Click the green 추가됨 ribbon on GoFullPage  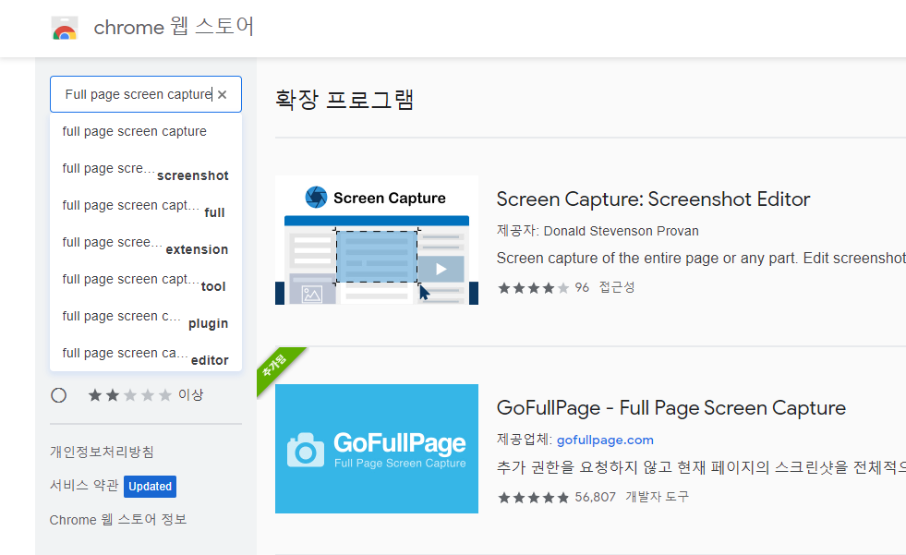click(278, 369)
